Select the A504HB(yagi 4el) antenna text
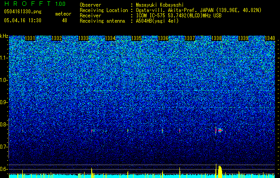The image size is (280, 178). coord(157,21)
